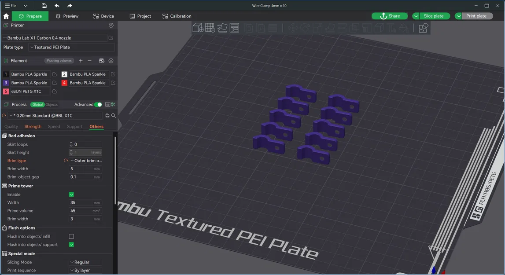Viewport: 505px width, 275px height.
Task: Click the Share button
Action: tap(390, 16)
